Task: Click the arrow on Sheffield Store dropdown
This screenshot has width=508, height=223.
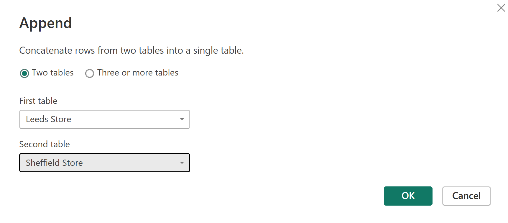Action: (x=182, y=163)
